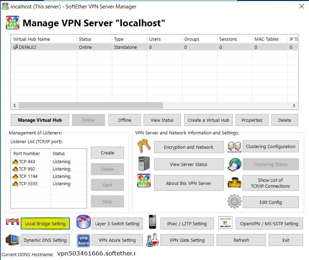The height and width of the screenshot is (260, 309).
Task: Click the 'Listening' status for TCP 1194
Action: 61,176
